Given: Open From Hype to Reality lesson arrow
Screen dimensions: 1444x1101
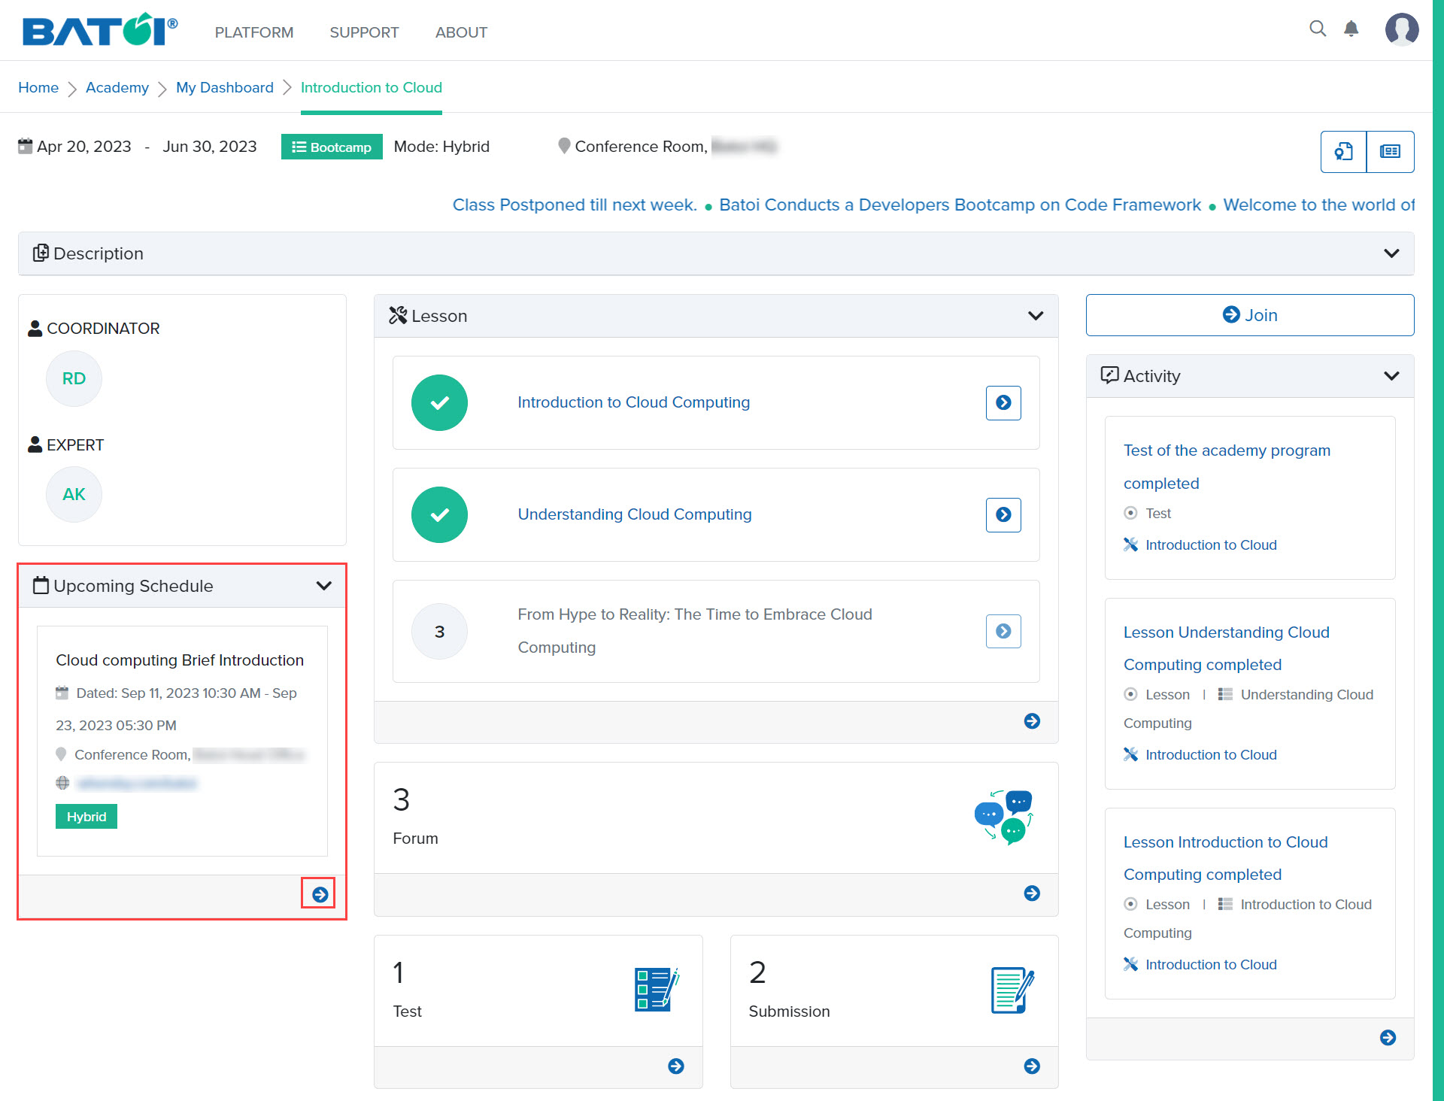Looking at the screenshot, I should (1003, 632).
